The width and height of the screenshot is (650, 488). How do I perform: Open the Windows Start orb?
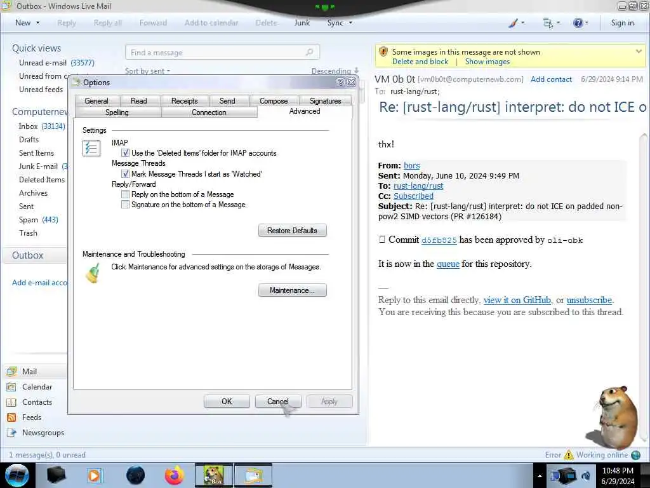(17, 475)
